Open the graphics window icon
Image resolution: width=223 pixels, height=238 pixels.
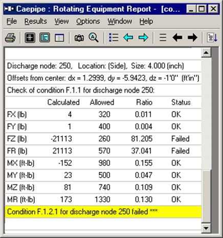click(30, 37)
